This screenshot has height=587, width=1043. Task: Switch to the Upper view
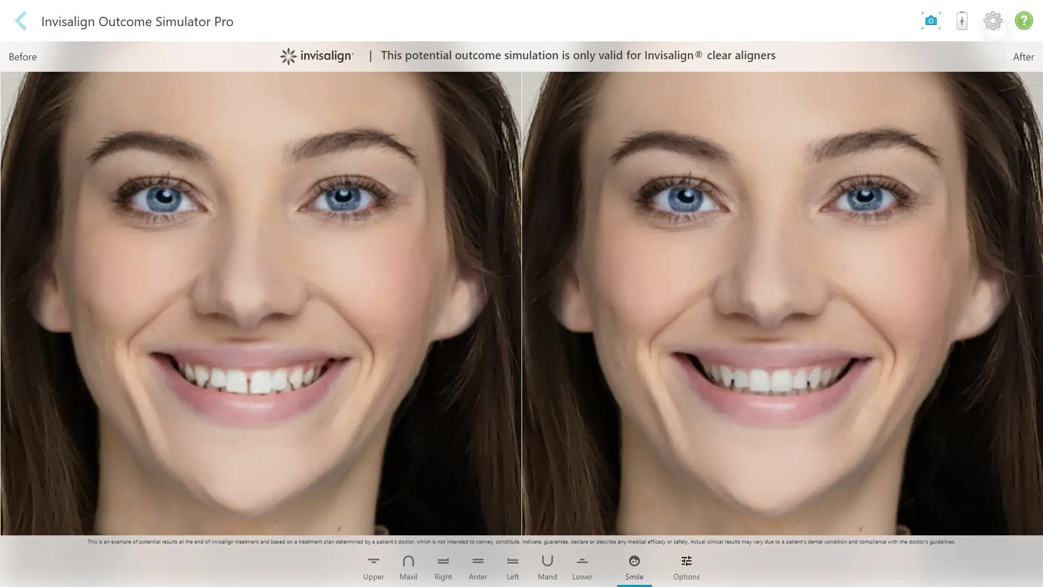click(374, 568)
